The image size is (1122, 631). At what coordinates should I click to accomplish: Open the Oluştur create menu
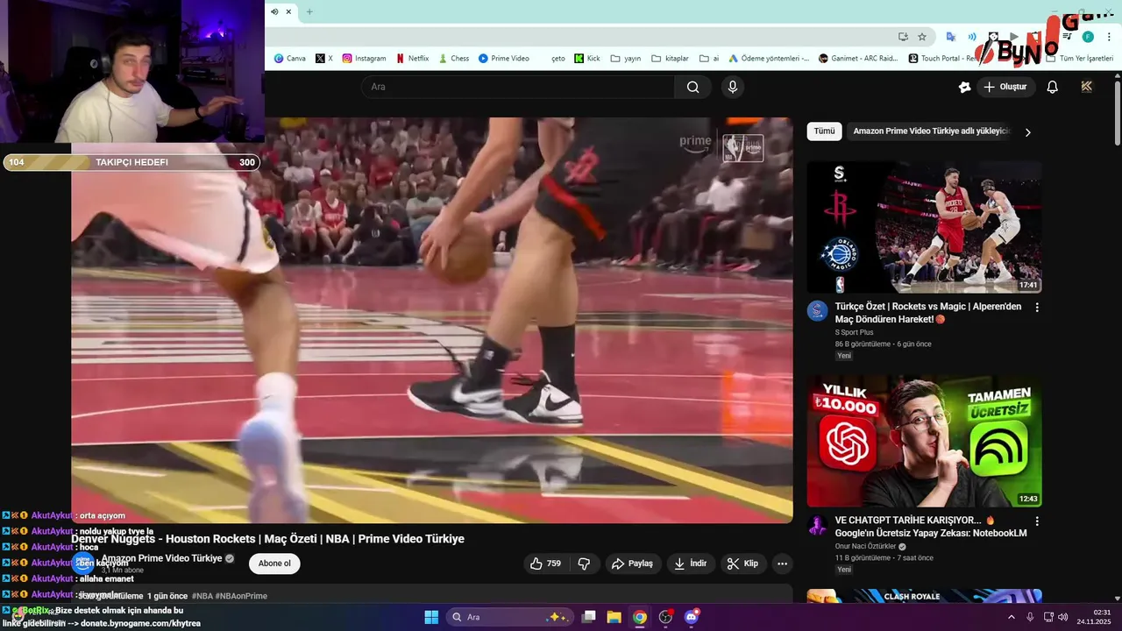(x=1005, y=87)
